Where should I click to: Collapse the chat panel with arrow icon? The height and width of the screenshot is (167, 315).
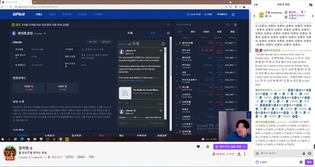tap(256, 5)
